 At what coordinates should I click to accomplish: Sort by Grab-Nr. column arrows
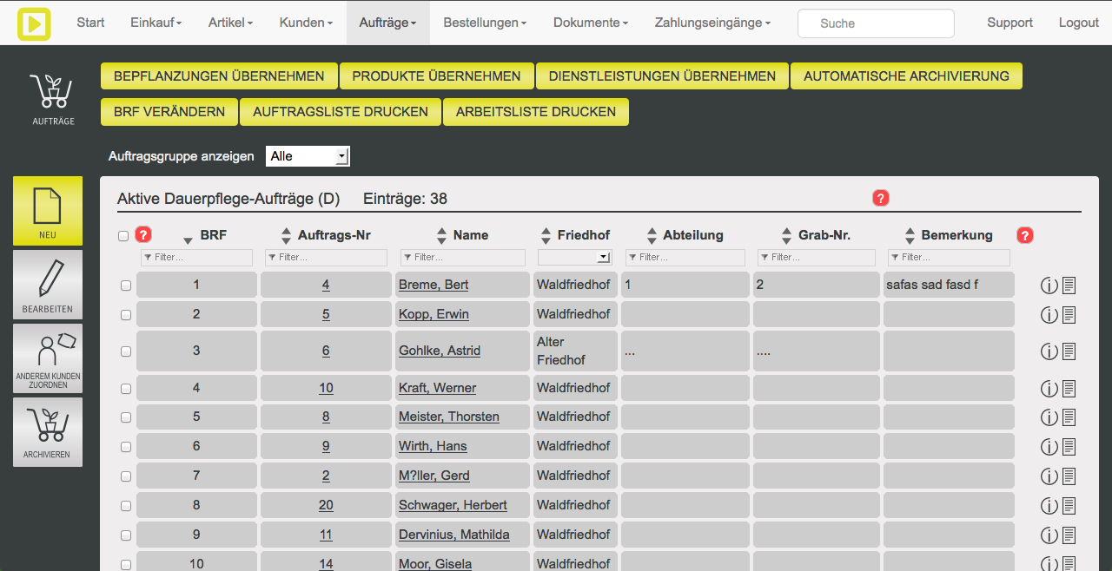point(788,235)
